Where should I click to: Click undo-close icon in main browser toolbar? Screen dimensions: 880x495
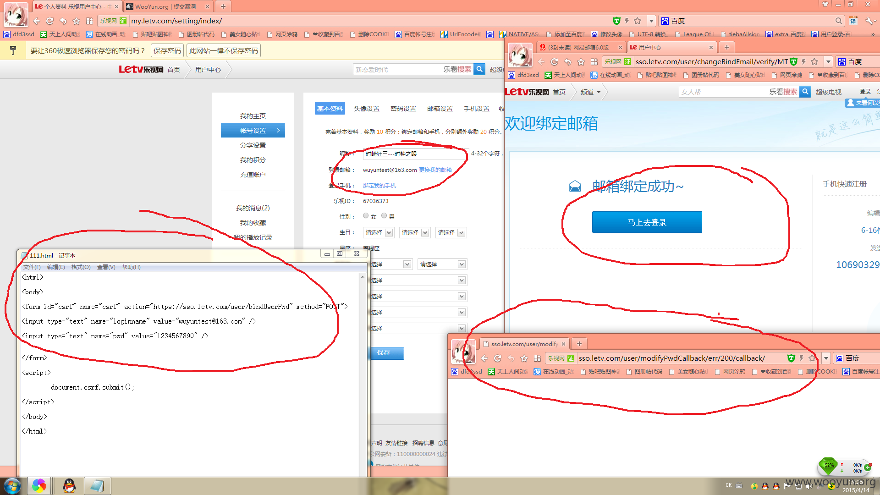(63, 21)
